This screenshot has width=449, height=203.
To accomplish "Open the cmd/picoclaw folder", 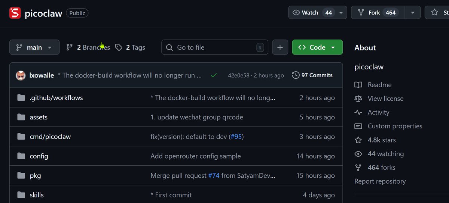I will (x=50, y=137).
